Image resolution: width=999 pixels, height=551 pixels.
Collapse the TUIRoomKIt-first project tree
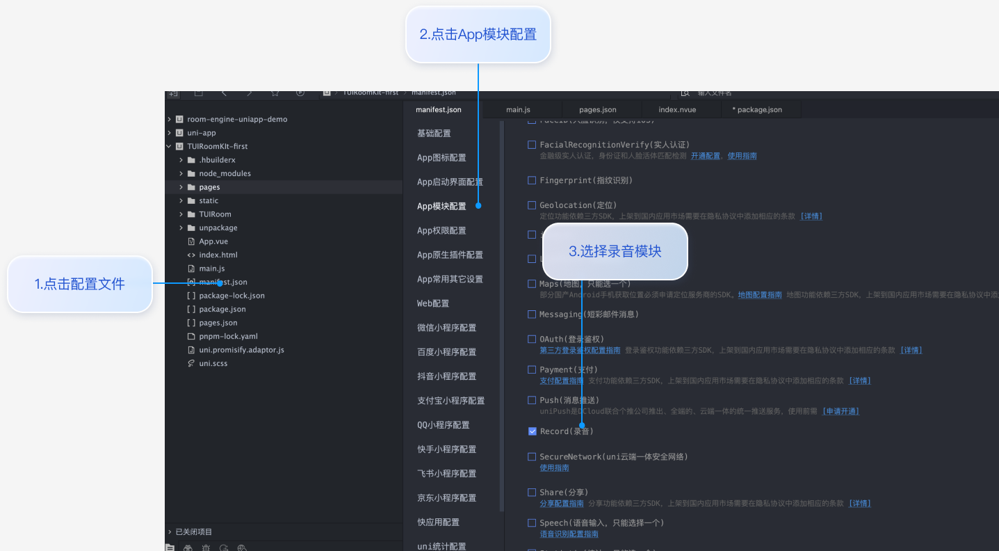(x=169, y=146)
